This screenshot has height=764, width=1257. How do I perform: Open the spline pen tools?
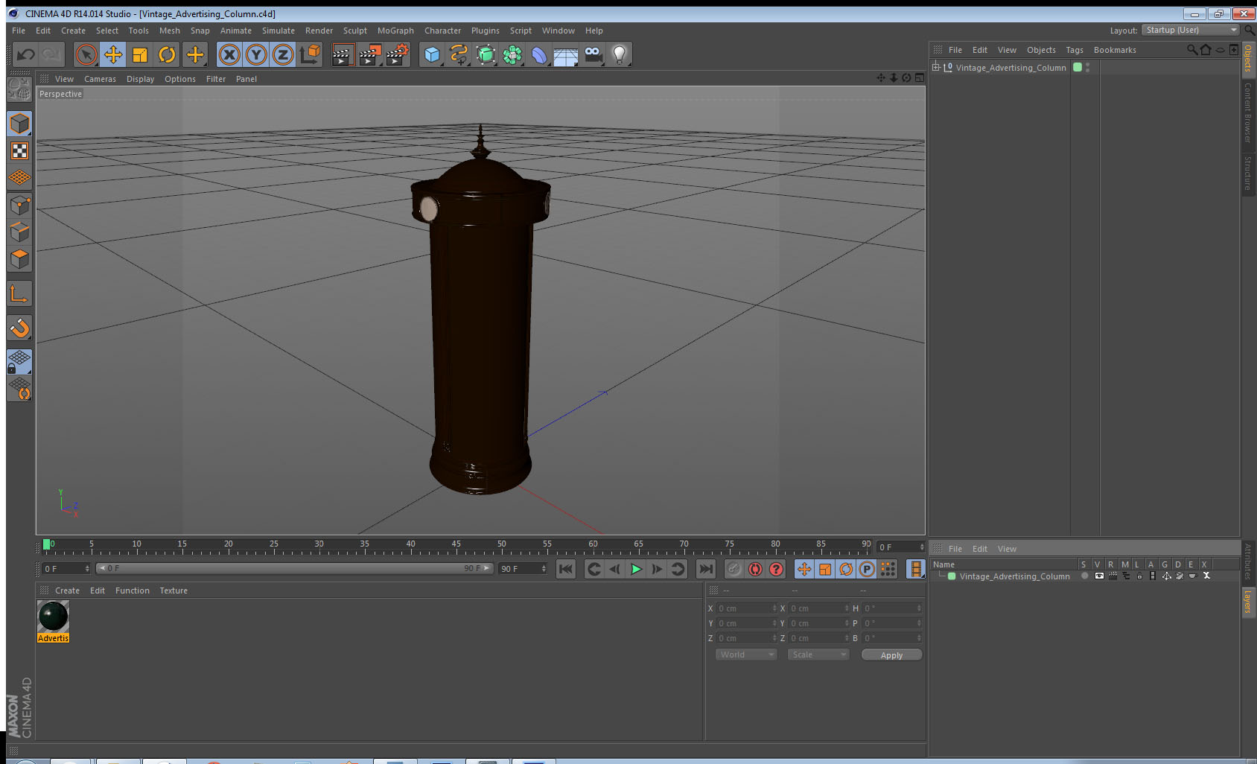click(x=459, y=54)
